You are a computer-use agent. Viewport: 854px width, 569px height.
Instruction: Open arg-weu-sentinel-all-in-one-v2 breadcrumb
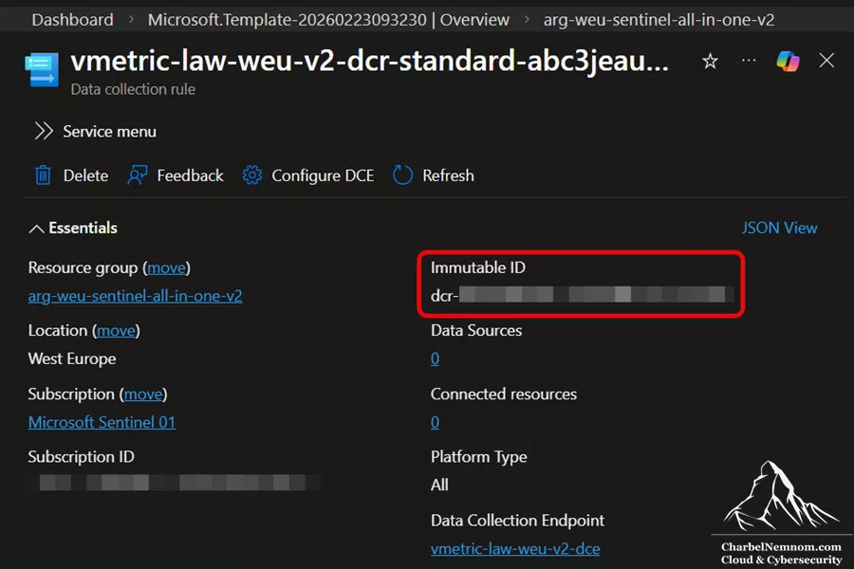coord(659,20)
